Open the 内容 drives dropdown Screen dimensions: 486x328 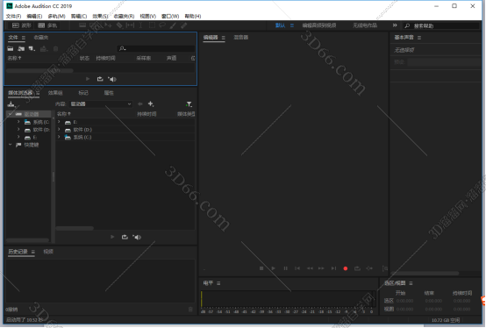101,104
